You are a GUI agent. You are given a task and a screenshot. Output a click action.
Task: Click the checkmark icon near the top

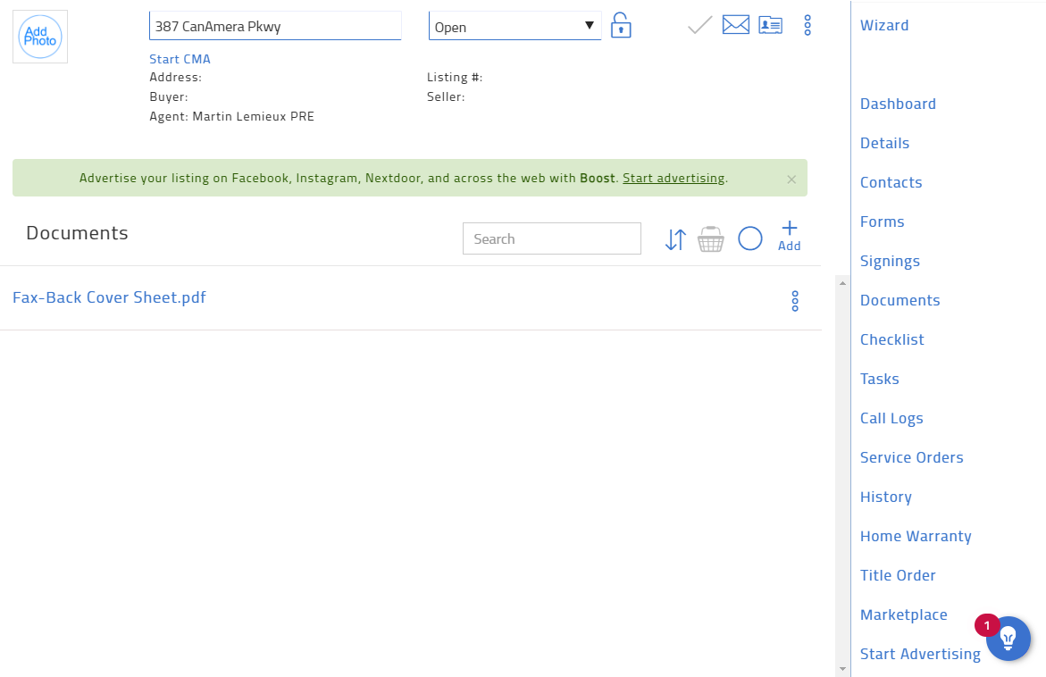point(699,25)
